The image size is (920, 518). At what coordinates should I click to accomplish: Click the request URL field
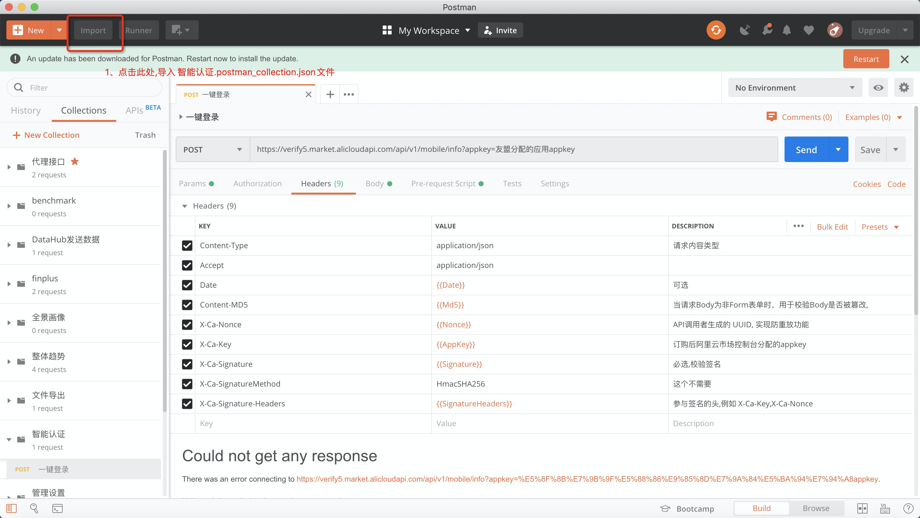pos(514,149)
